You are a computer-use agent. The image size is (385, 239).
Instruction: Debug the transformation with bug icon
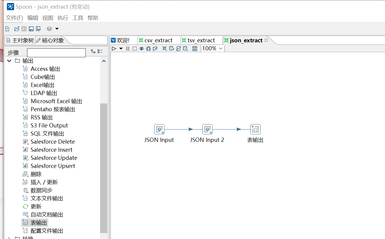[x=148, y=48]
